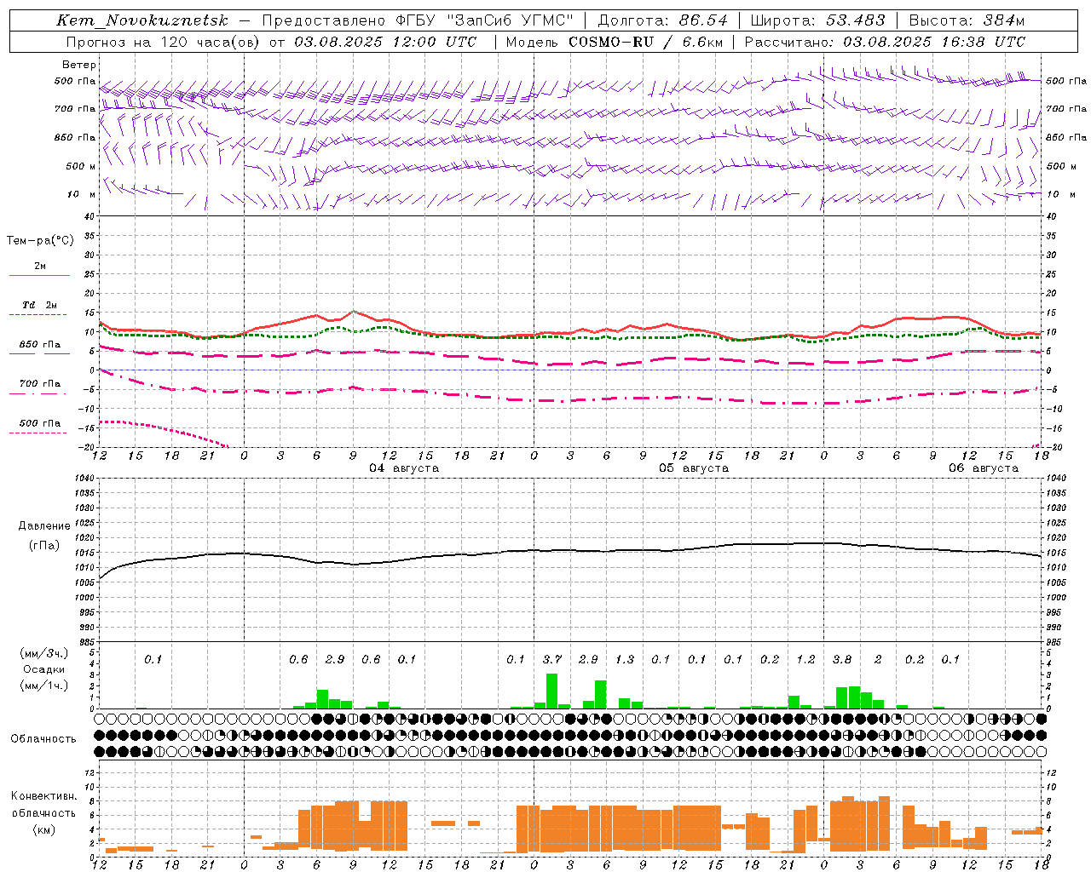Select the 3.7 precipitation amount value
The width and height of the screenshot is (1091, 872).
coord(552,660)
